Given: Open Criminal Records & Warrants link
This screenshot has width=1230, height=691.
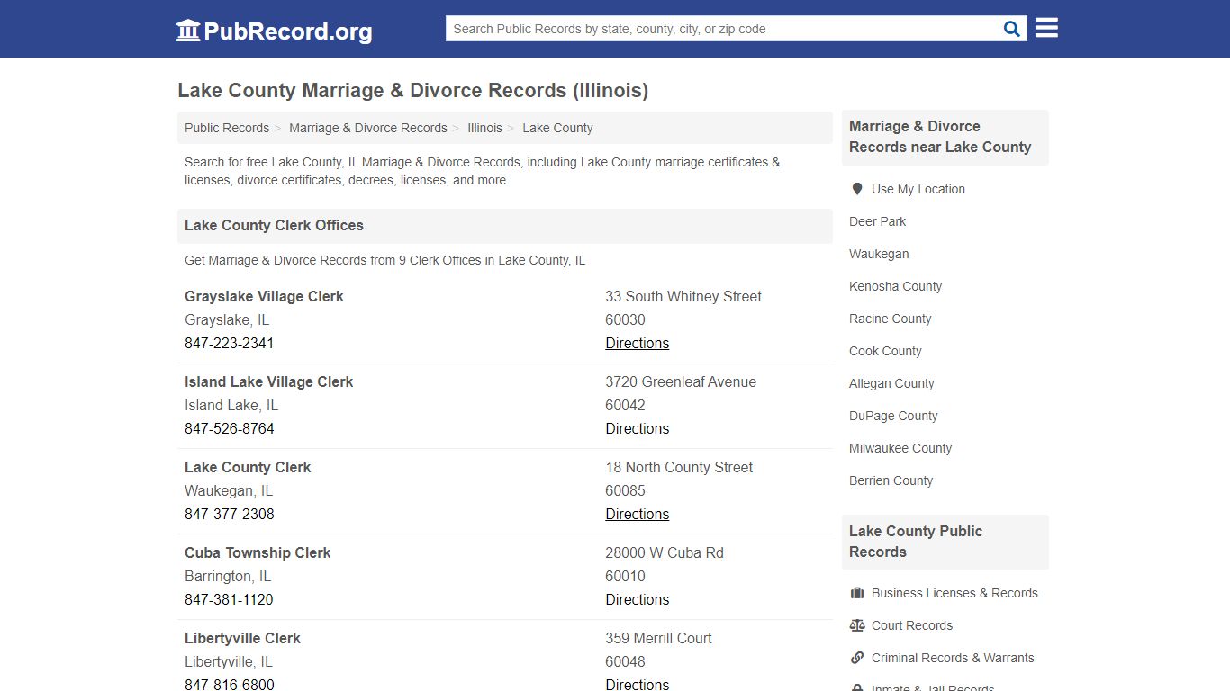Looking at the screenshot, I should point(953,658).
